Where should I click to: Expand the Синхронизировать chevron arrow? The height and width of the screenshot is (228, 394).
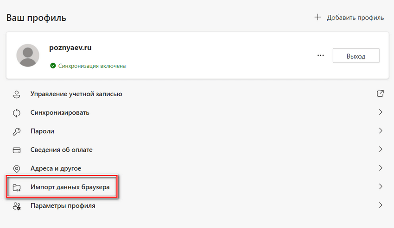(x=380, y=112)
